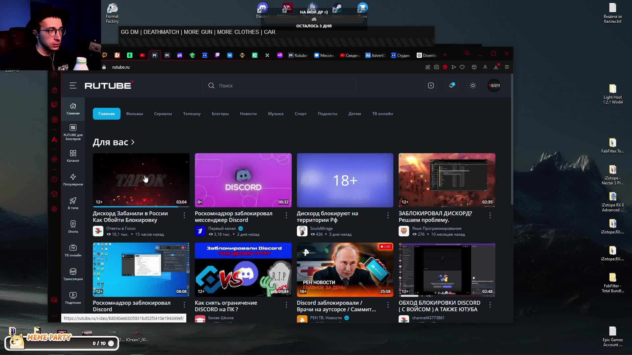
Task: Open options for Дискорд блокируют на территории Рф
Action: 388,215
